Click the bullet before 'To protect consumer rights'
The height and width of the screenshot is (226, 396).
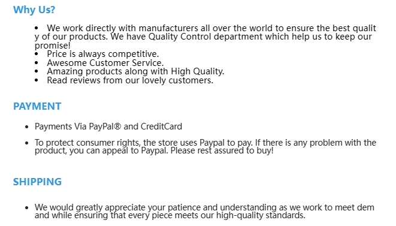[27, 143]
